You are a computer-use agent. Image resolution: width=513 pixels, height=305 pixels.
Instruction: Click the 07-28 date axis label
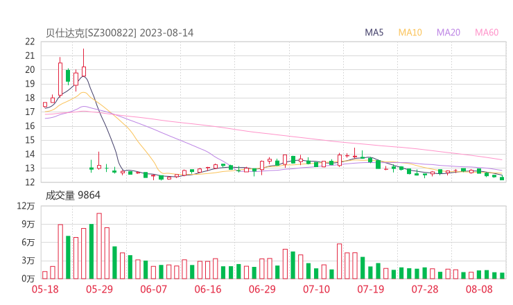[x=425, y=289]
